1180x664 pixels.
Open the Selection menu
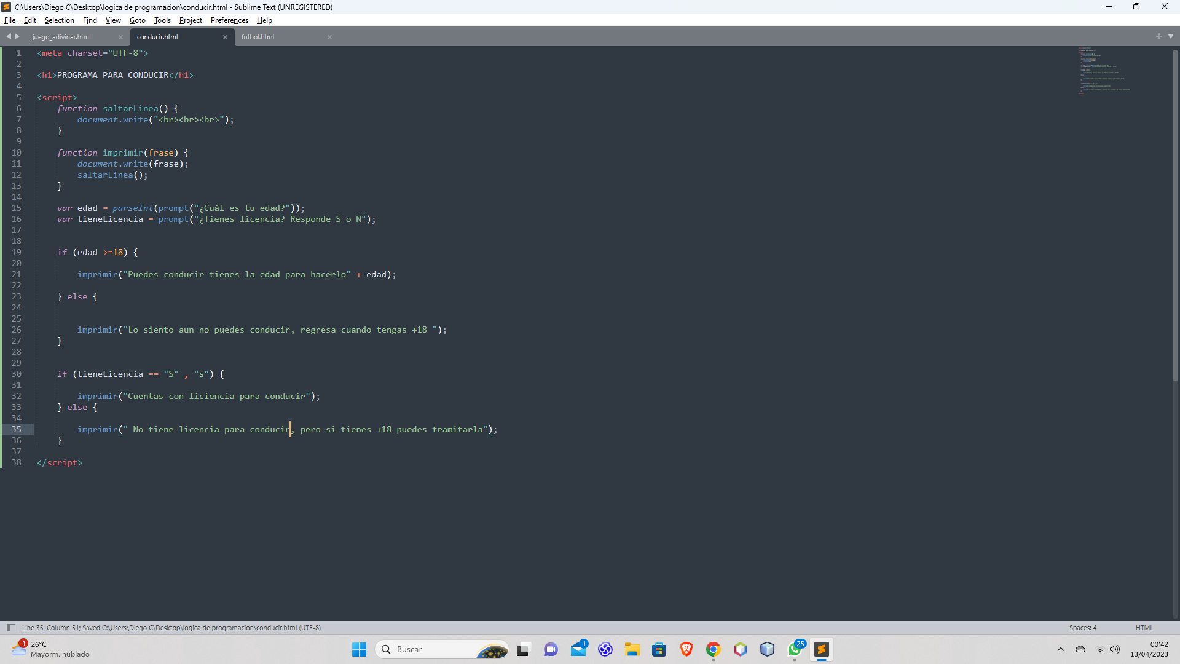[x=59, y=20]
